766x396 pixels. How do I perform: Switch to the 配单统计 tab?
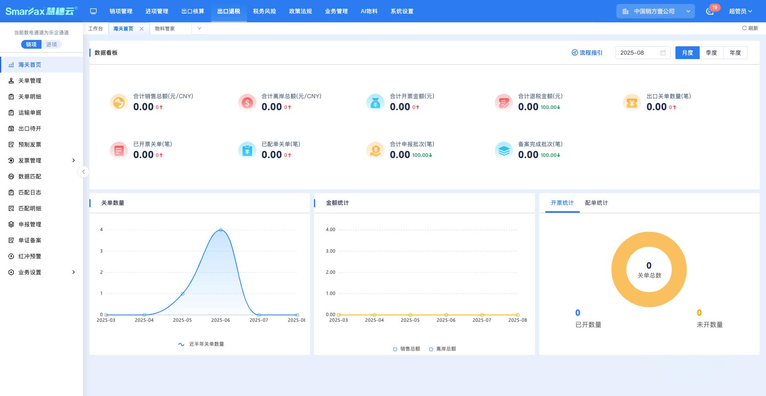coord(596,203)
